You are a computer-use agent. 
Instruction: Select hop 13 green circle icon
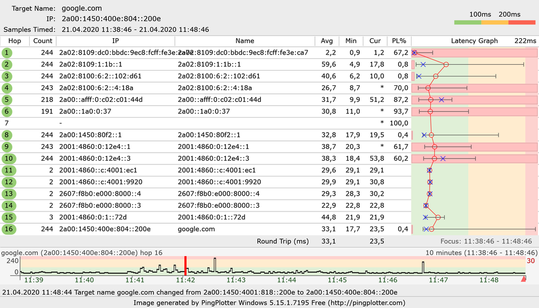tap(8, 194)
